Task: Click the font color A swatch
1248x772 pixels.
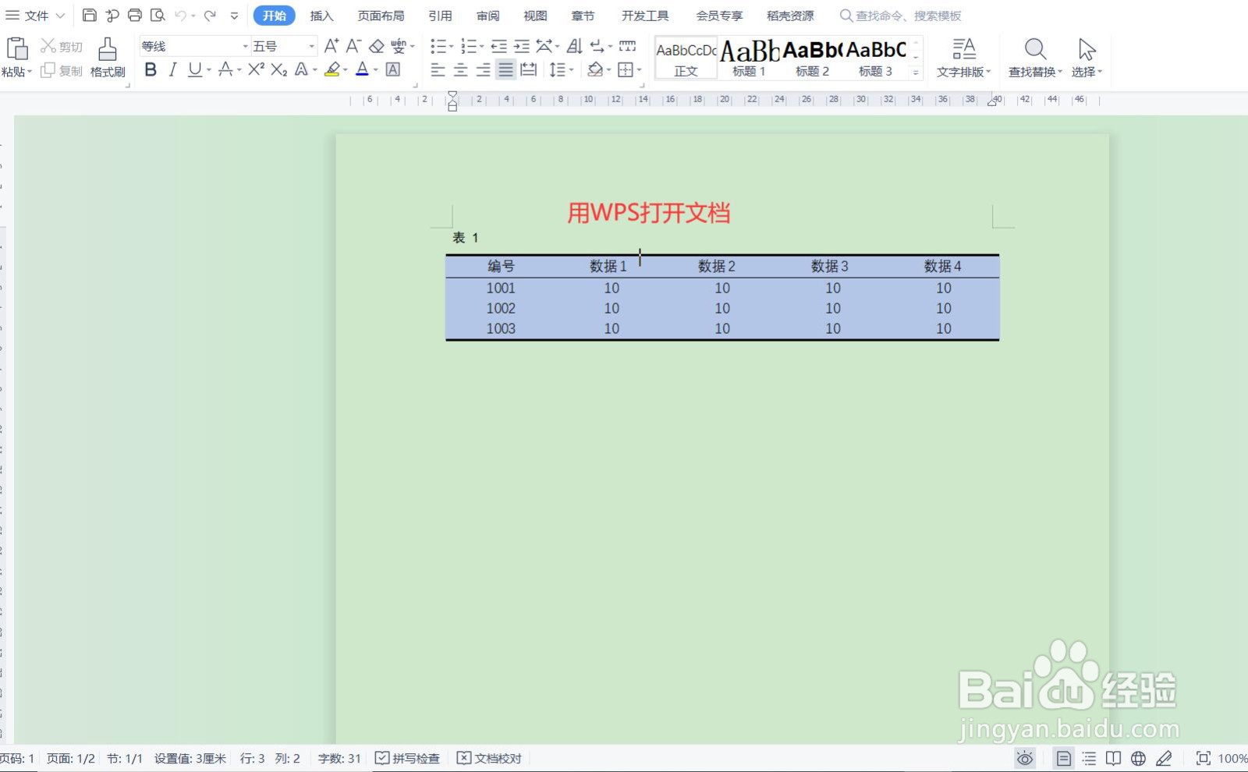Action: 362,69
